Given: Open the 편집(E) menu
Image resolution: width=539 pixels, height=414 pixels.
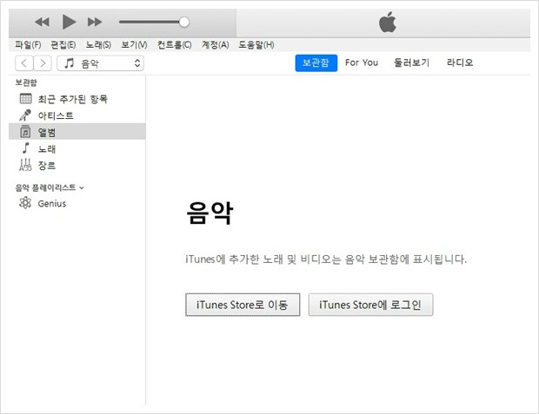Looking at the screenshot, I should (63, 44).
